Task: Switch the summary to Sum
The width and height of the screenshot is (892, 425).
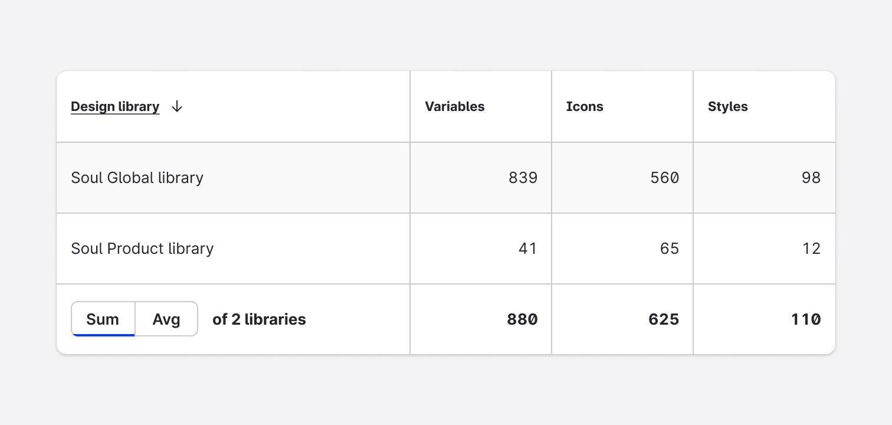Action: (x=103, y=319)
